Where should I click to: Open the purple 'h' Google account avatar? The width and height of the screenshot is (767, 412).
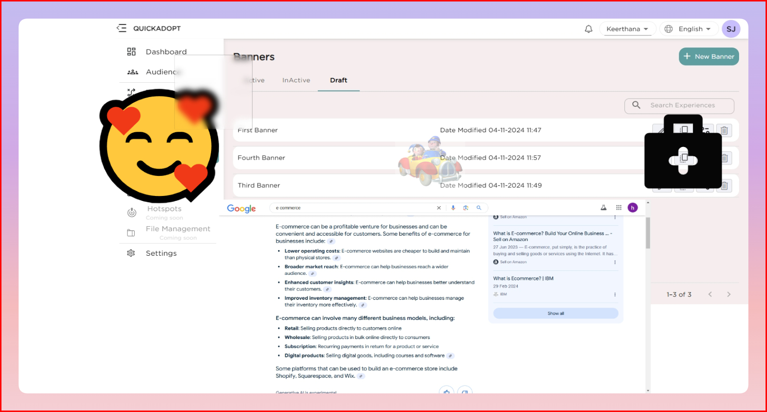click(633, 208)
